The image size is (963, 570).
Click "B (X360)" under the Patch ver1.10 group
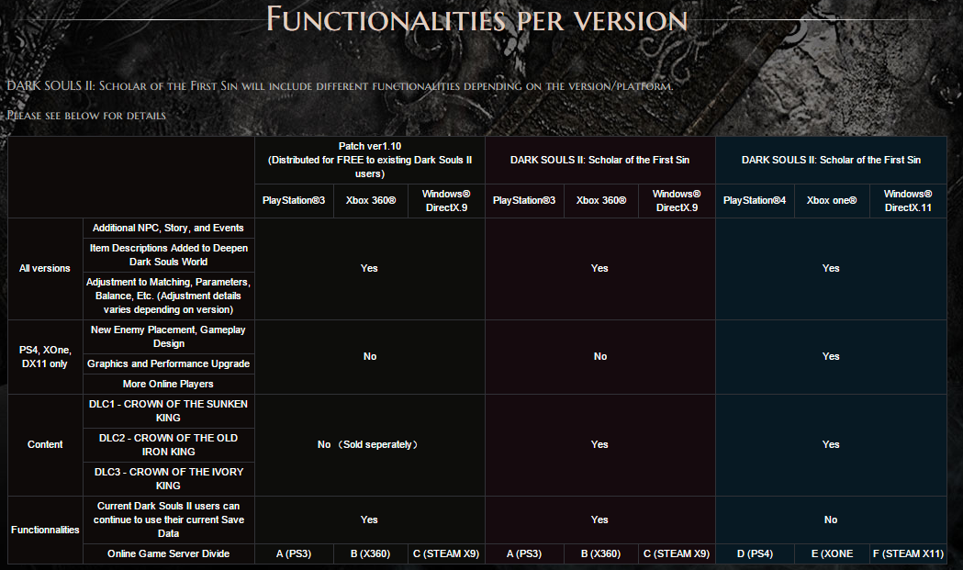tap(370, 554)
